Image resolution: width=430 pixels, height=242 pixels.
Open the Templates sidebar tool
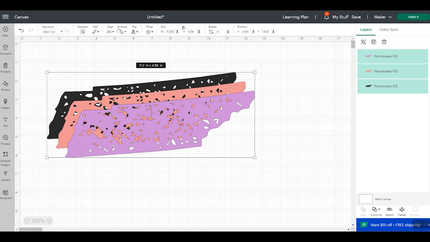pos(5,50)
